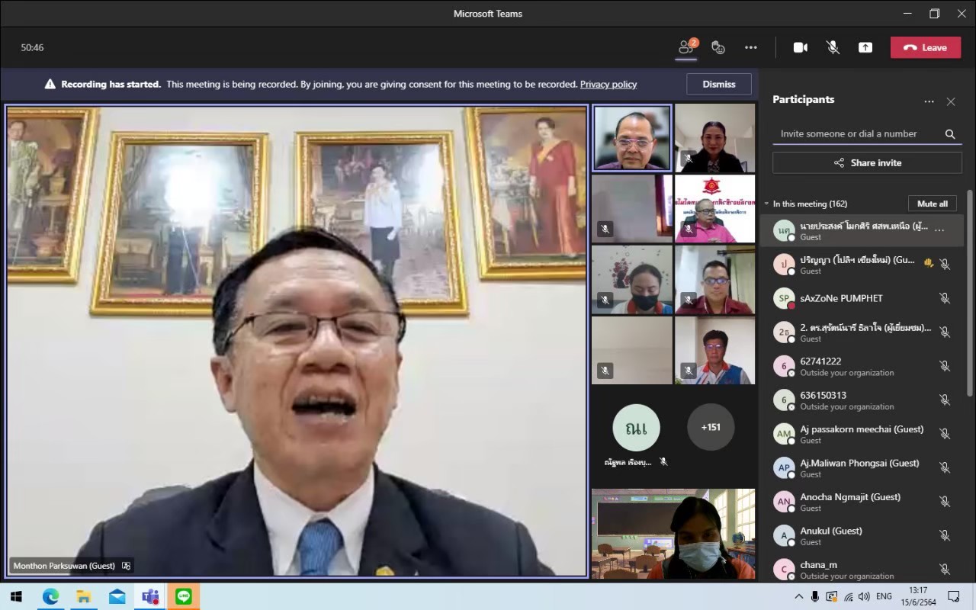Open the show participants icon
The image size is (976, 610).
click(686, 47)
